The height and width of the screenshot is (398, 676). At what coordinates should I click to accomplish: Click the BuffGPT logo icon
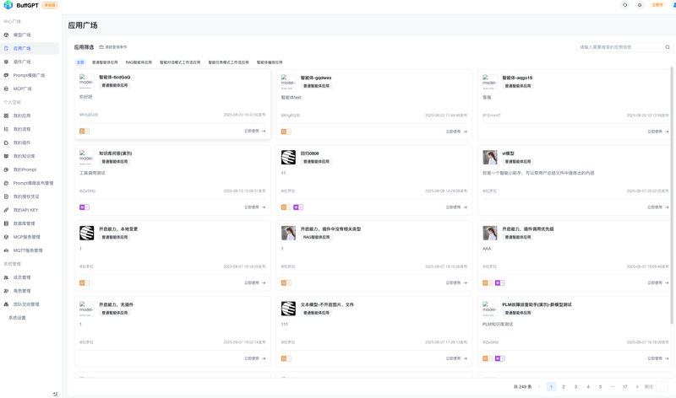(x=8, y=5)
